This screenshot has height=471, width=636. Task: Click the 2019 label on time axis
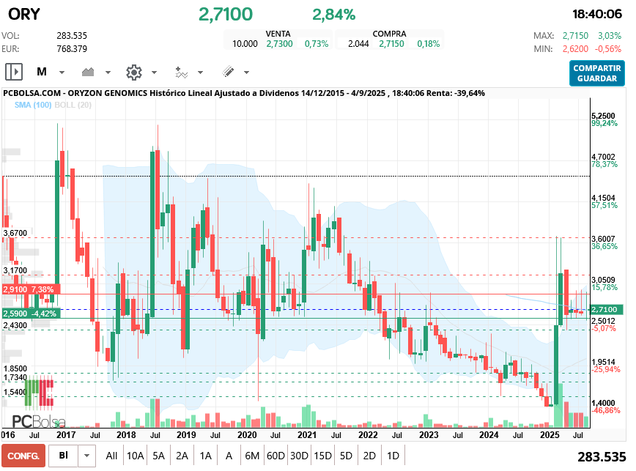coord(186,435)
